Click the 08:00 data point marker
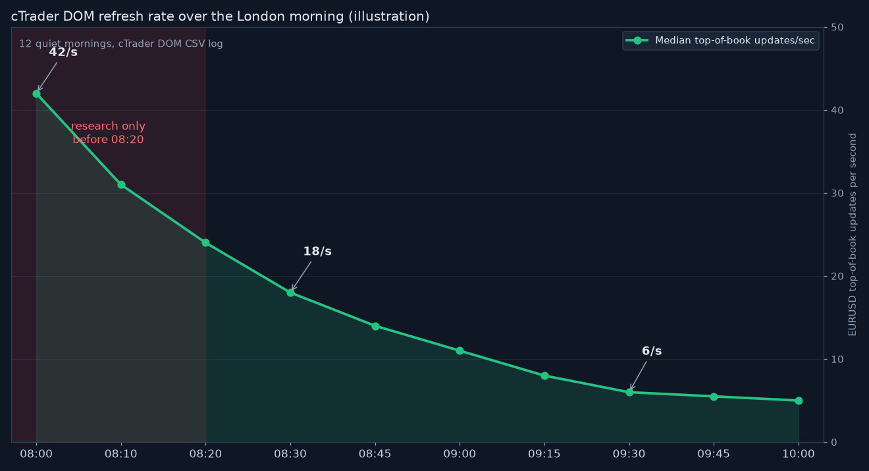869x471 pixels. click(36, 94)
